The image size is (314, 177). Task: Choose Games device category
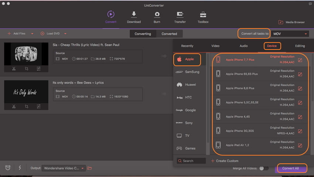tap(190, 149)
